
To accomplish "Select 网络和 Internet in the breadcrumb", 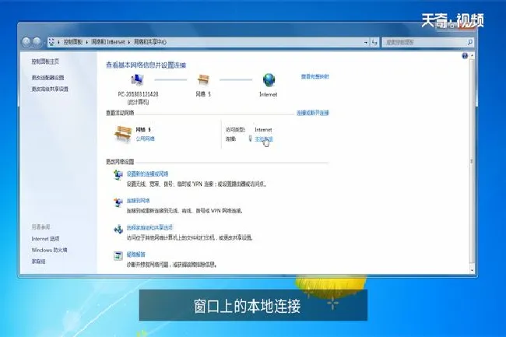I will click(108, 42).
